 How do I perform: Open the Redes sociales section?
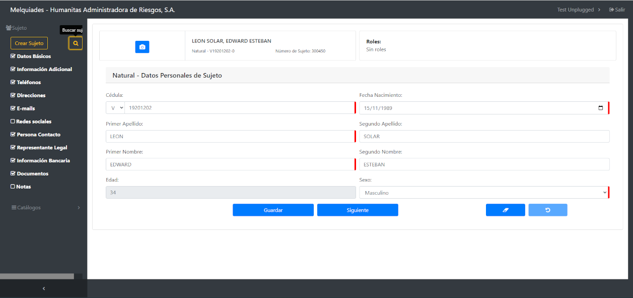pyautogui.click(x=33, y=122)
